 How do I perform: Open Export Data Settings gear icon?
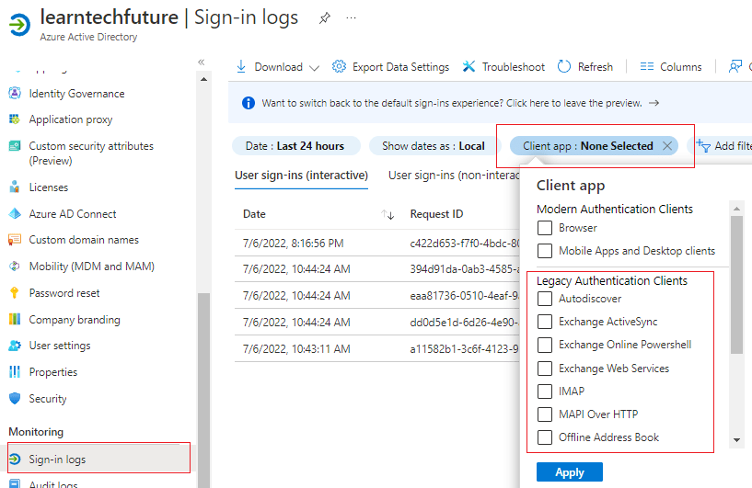(339, 67)
